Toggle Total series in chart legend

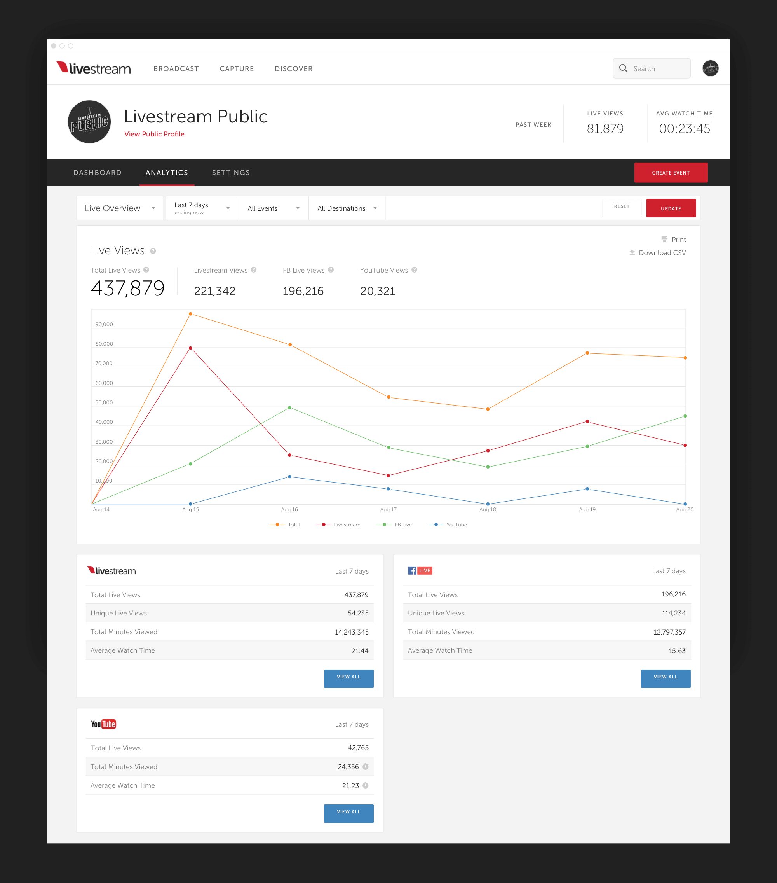[x=284, y=525]
